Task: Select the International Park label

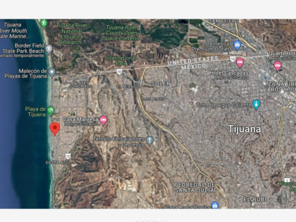Action: click(121, 61)
